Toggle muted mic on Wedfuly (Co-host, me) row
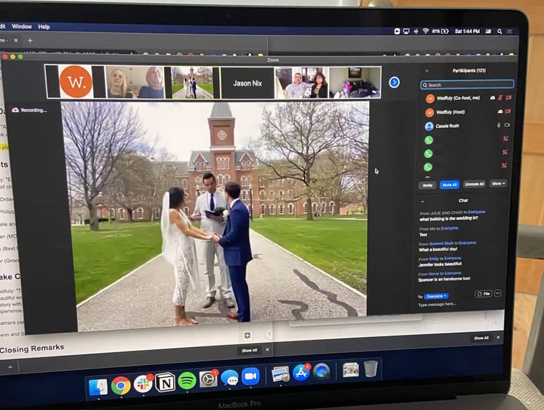The width and height of the screenshot is (544, 410). click(x=500, y=98)
